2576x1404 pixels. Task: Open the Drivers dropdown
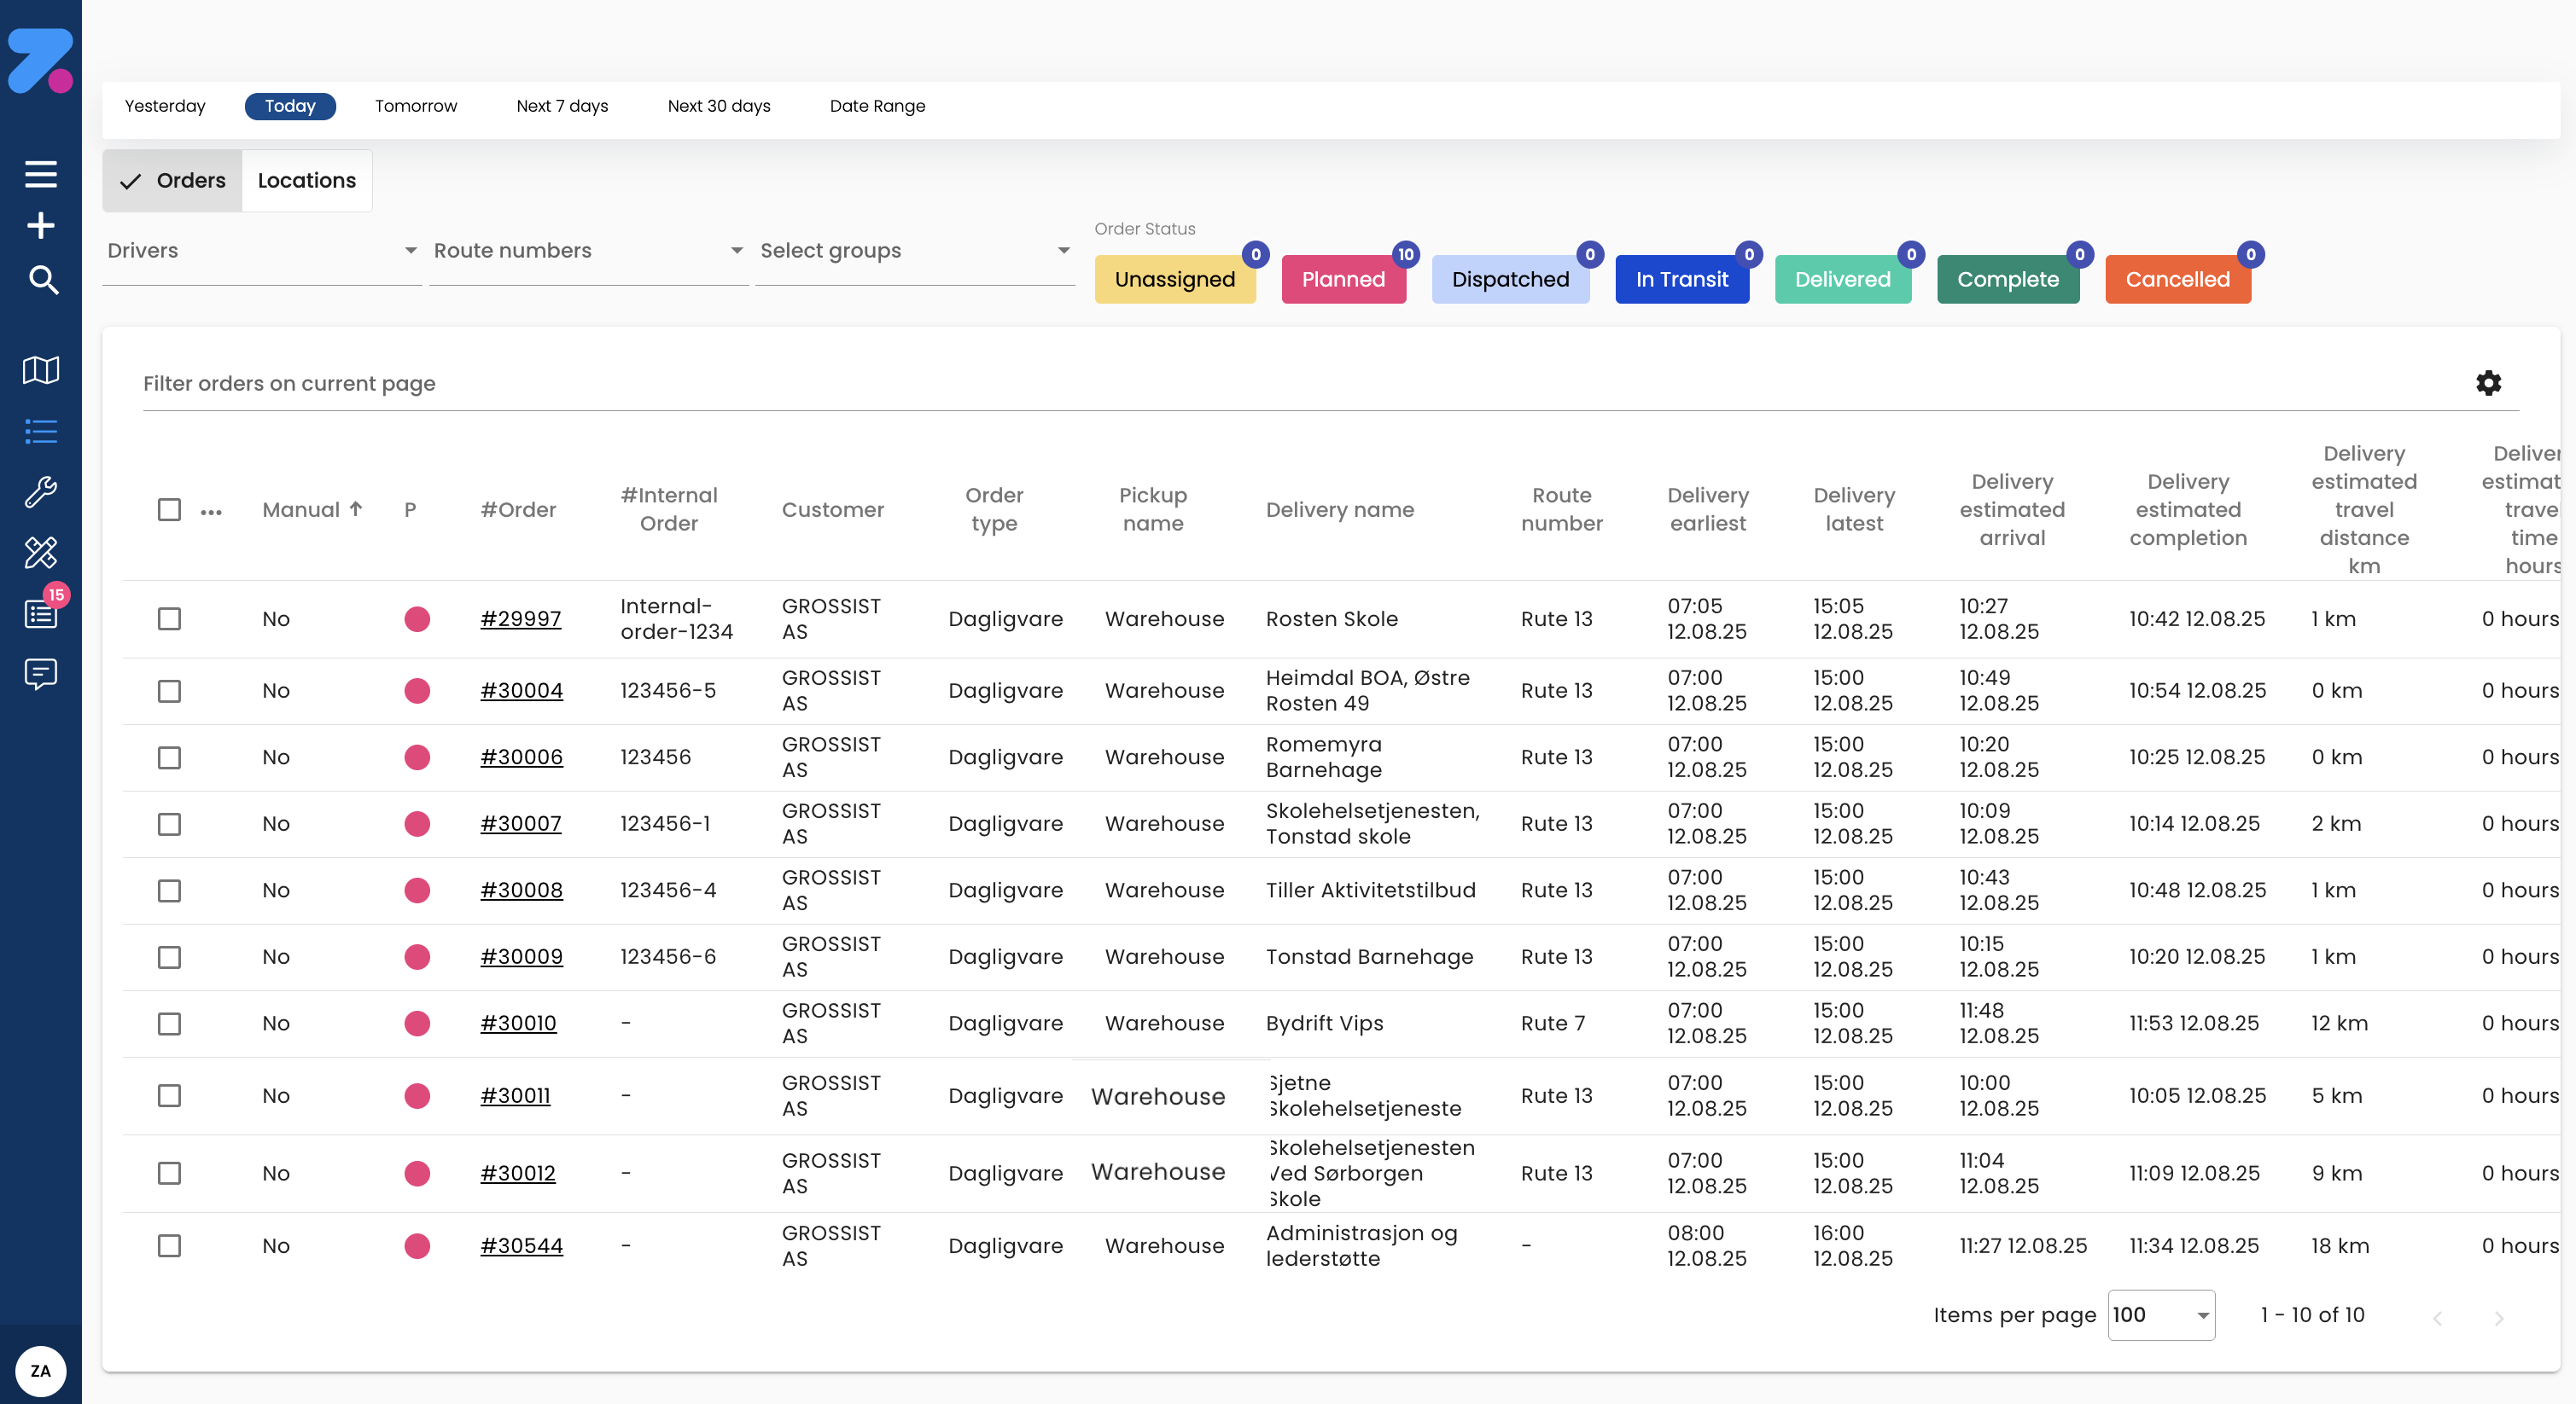pyautogui.click(x=260, y=251)
